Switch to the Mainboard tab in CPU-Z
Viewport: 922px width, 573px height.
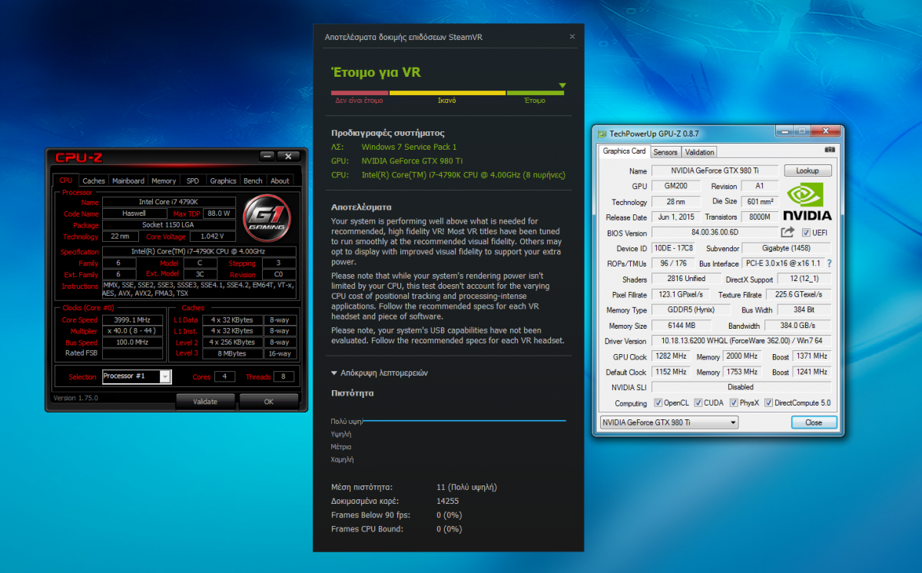[x=128, y=181]
